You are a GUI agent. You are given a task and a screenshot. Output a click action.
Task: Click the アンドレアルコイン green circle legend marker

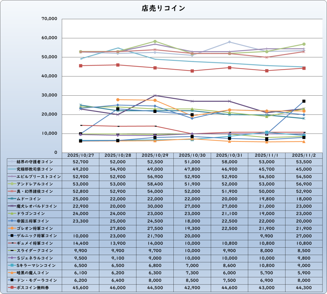[x=13, y=184]
